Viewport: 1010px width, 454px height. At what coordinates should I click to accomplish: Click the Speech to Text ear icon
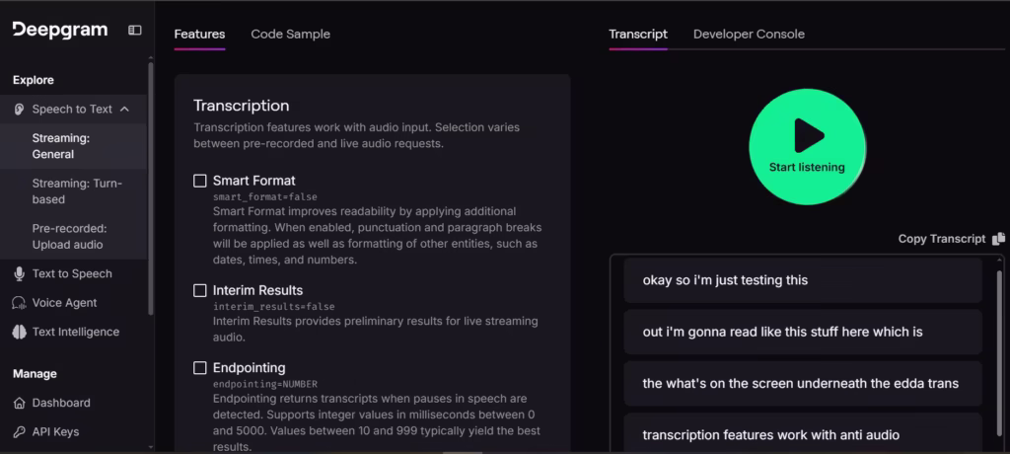click(20, 109)
